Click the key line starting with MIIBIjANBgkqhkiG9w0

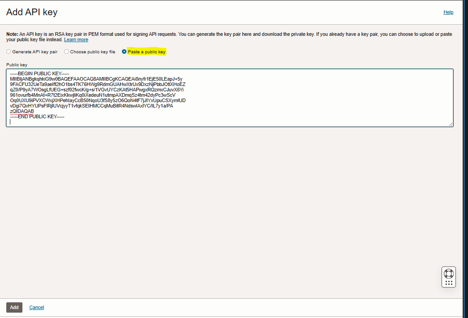[96, 79]
